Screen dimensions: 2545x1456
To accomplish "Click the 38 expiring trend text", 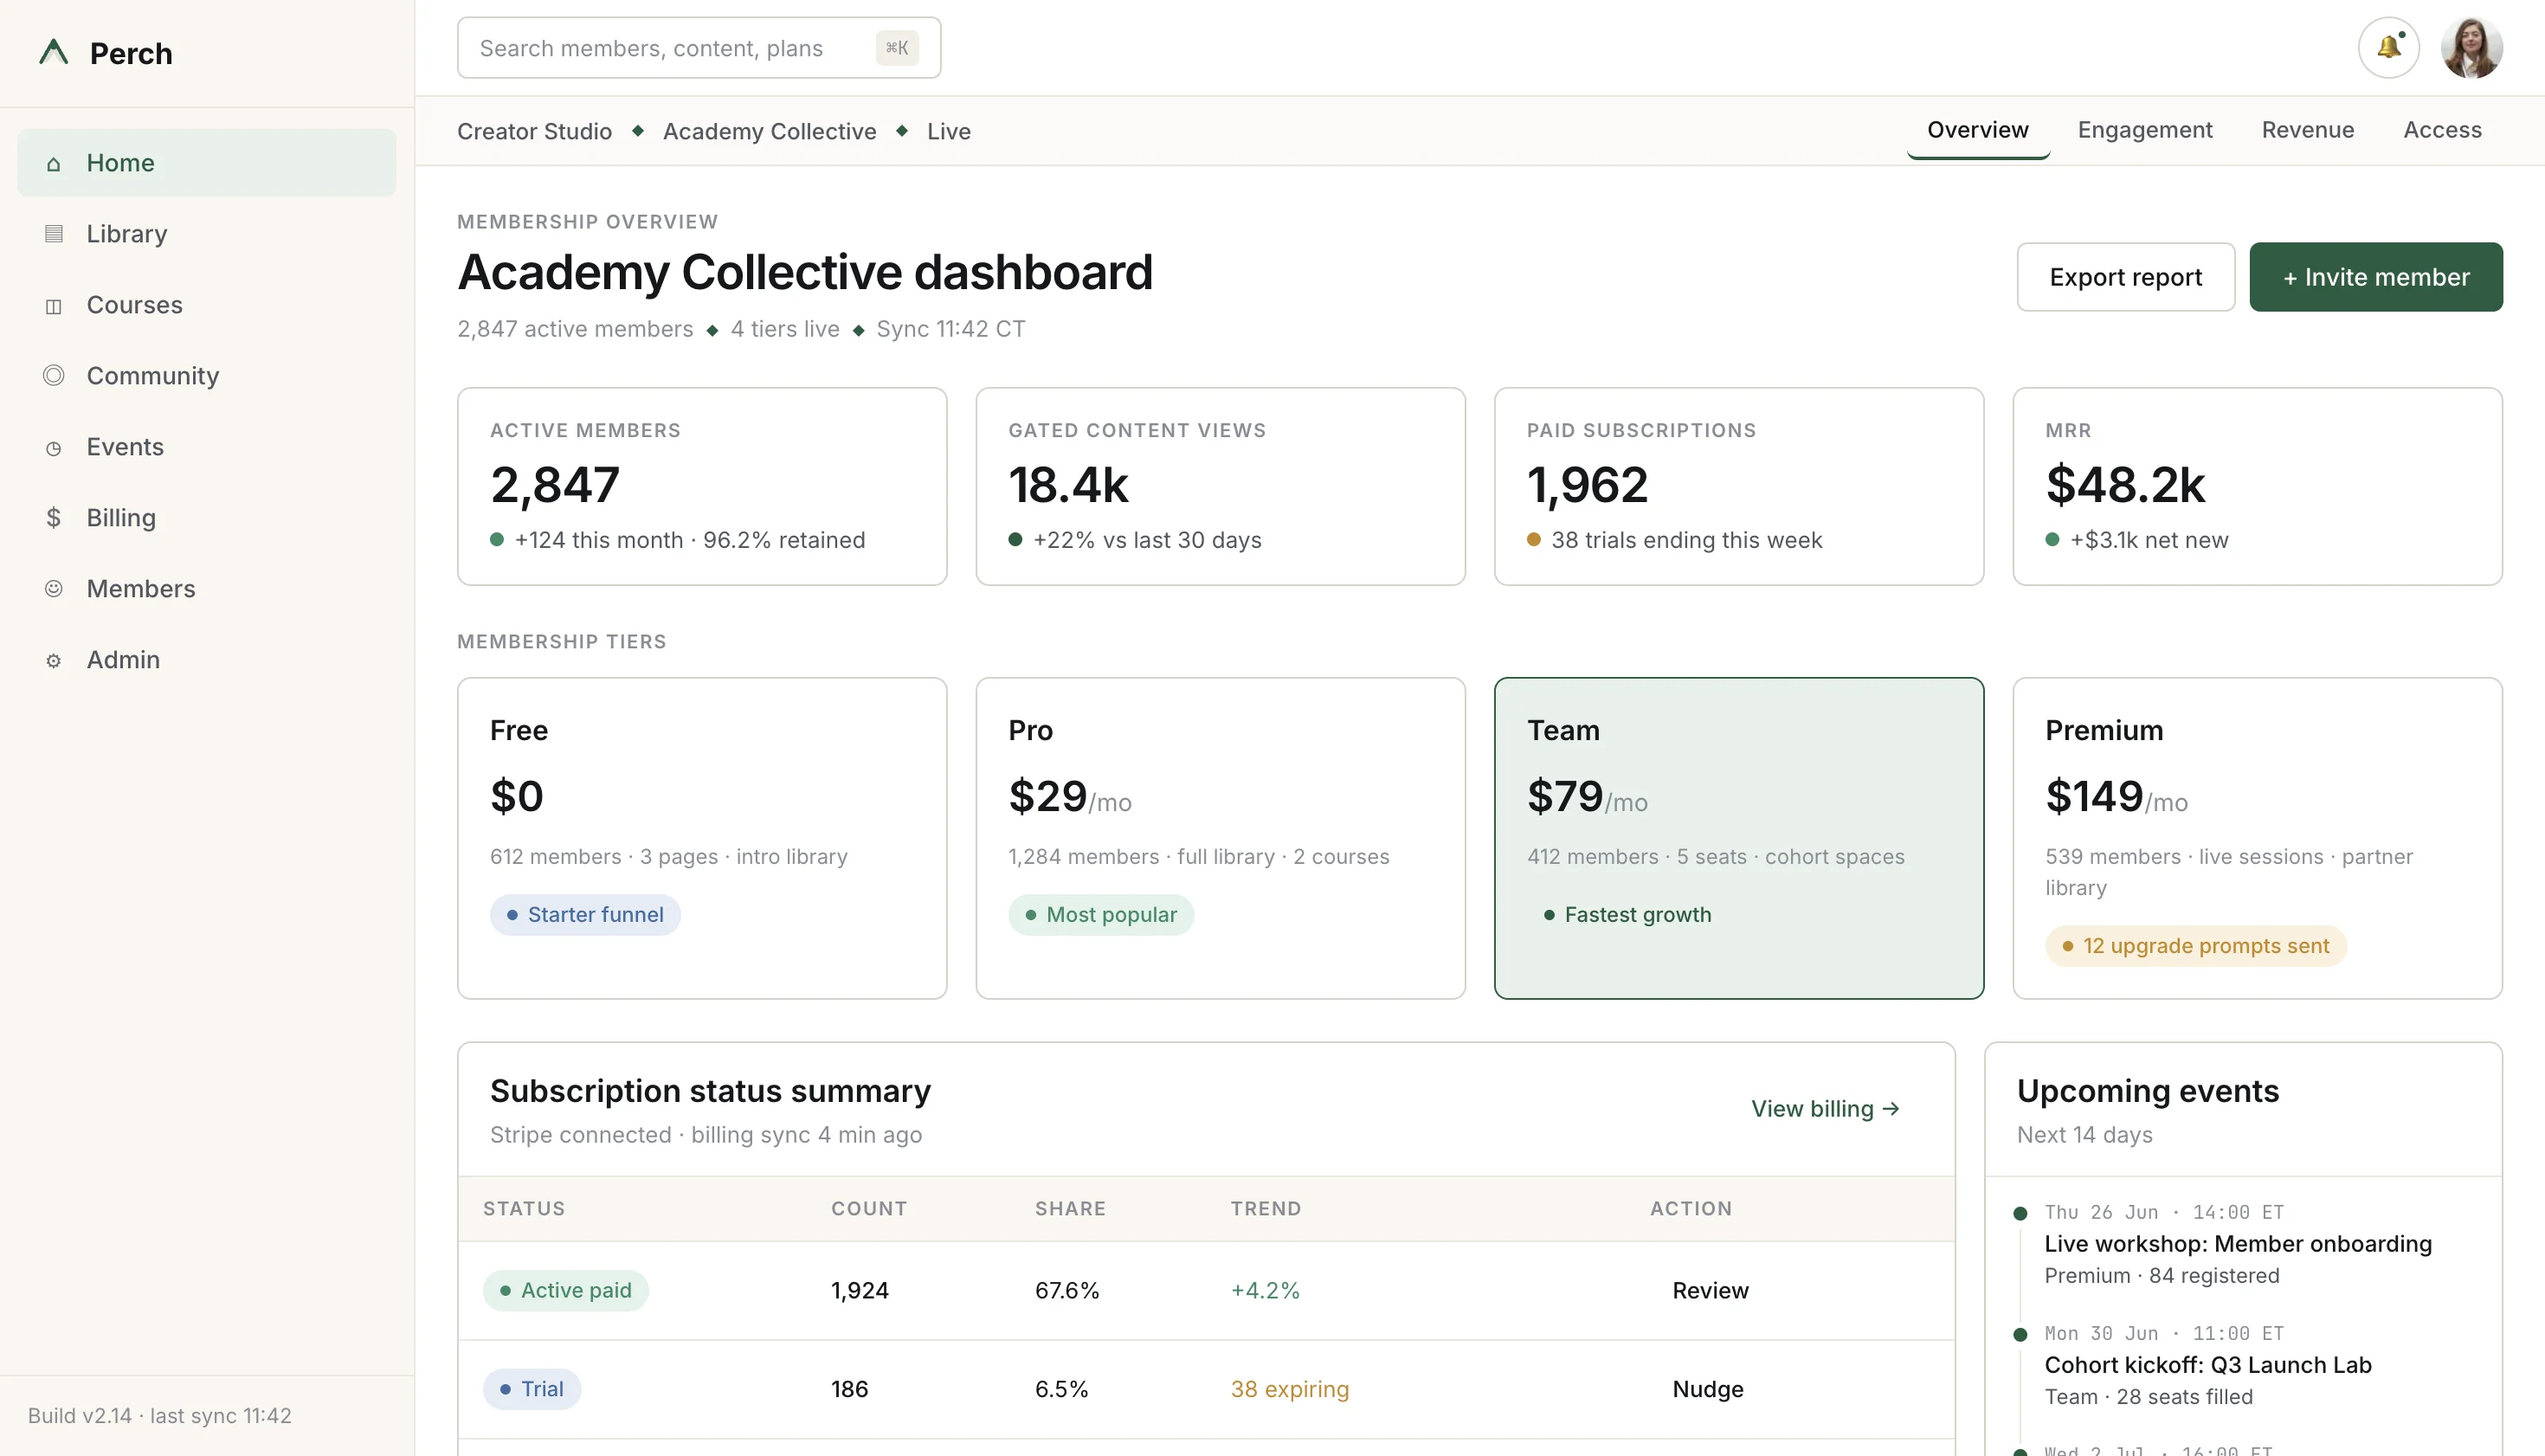I will (1289, 1390).
